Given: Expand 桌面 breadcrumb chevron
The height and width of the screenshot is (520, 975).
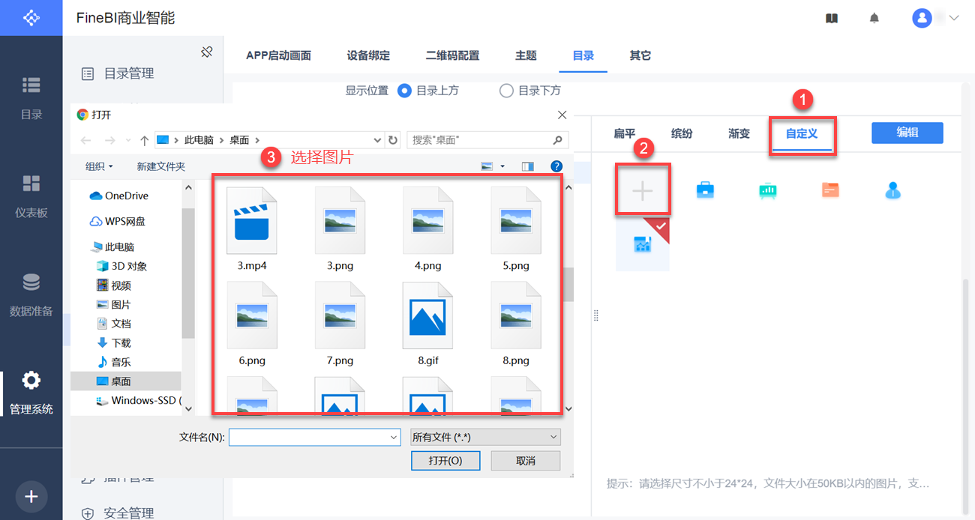Looking at the screenshot, I should coord(257,140).
